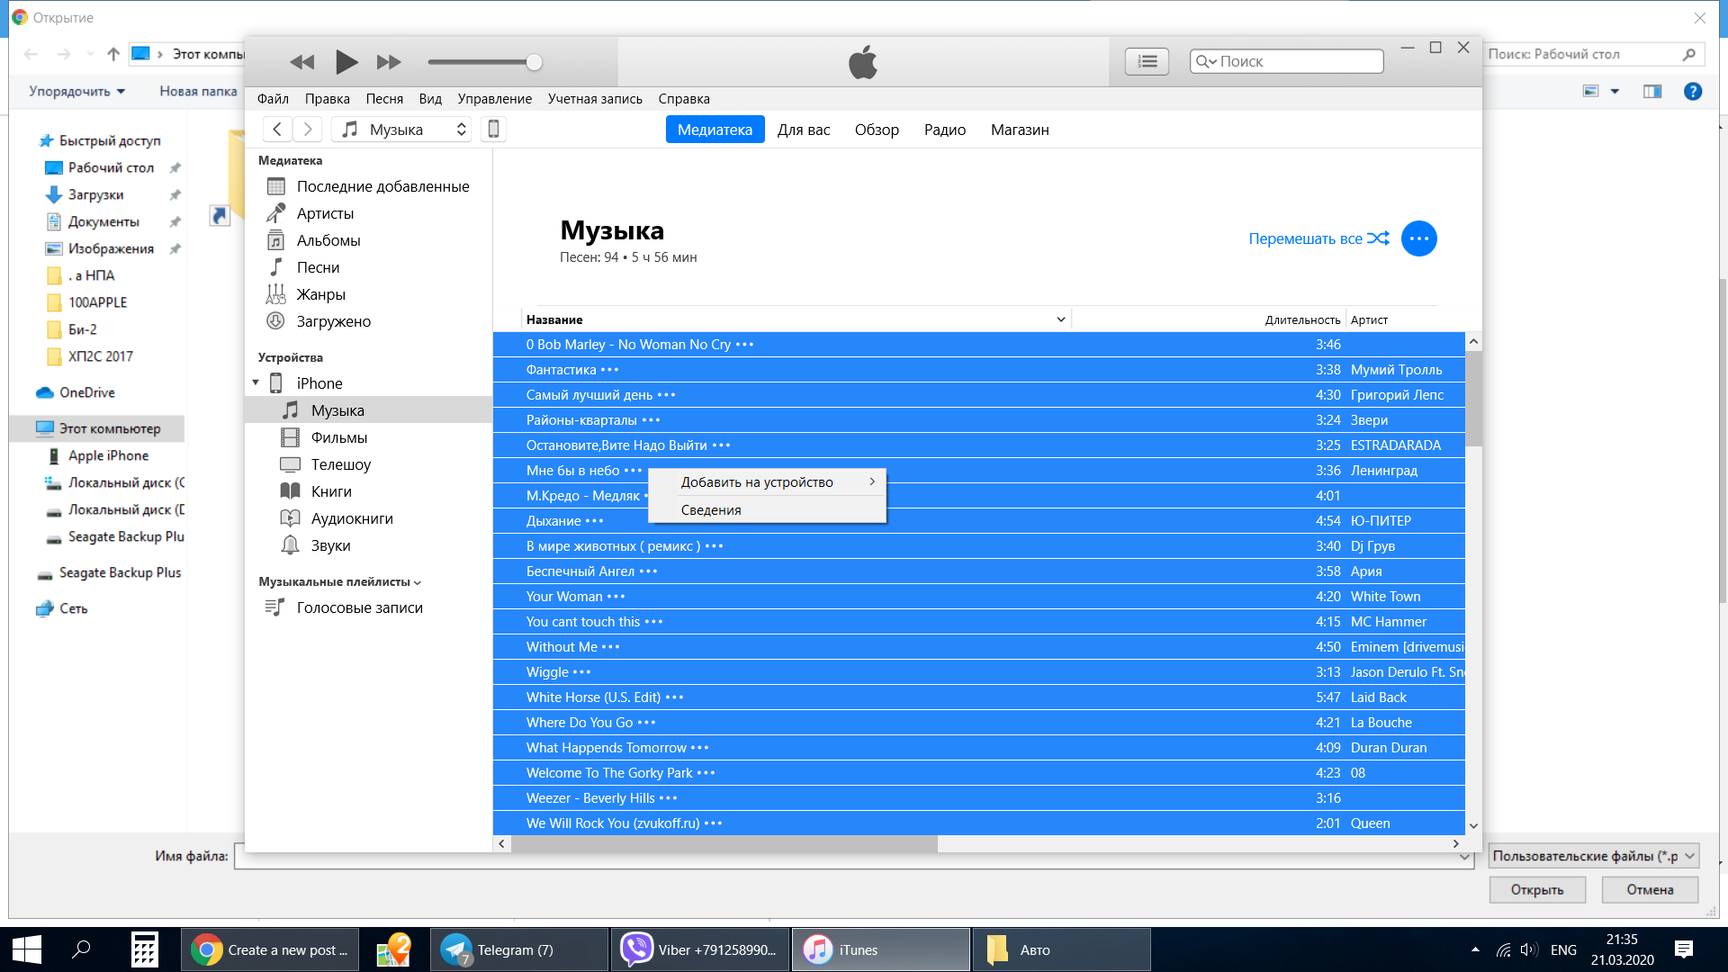Toggle preview pane icon in file dialog

click(1652, 91)
